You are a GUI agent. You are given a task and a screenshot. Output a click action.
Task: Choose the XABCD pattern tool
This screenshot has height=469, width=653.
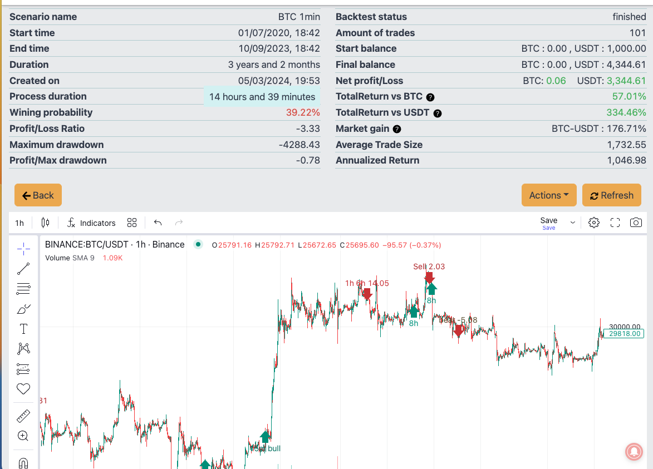click(23, 348)
